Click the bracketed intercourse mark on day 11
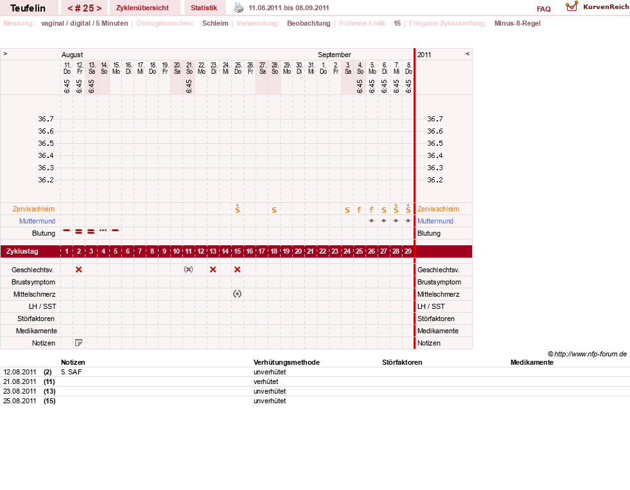The image size is (630, 490). pos(188,270)
